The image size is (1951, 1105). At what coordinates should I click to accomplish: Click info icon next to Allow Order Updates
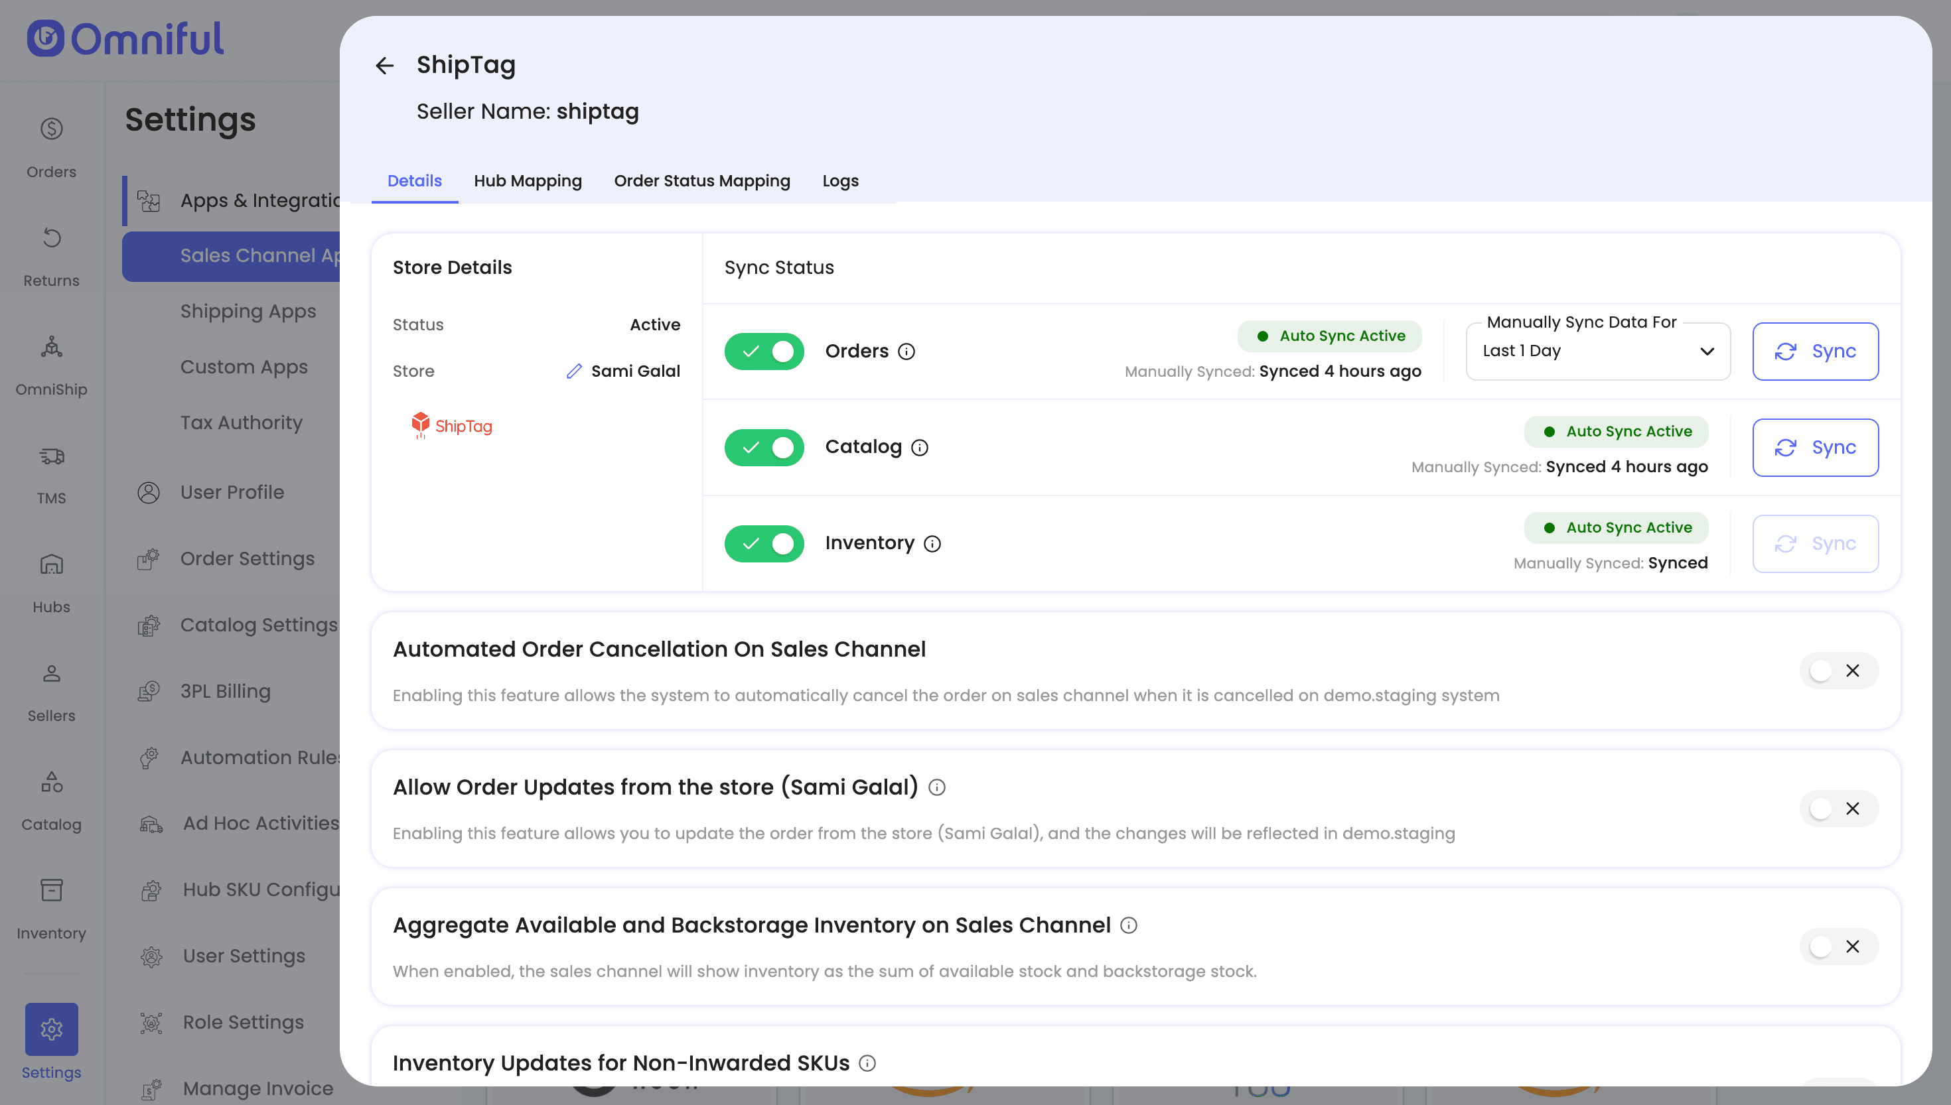point(937,787)
